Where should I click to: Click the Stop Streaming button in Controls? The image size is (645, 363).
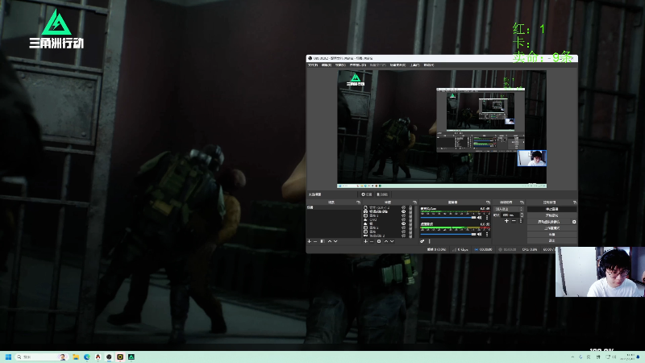coord(551,209)
